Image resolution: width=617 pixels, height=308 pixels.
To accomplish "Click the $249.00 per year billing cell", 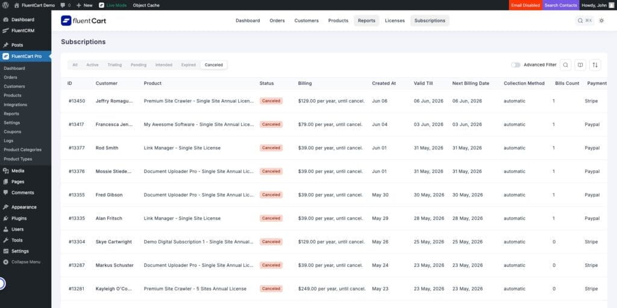I will pos(332,289).
